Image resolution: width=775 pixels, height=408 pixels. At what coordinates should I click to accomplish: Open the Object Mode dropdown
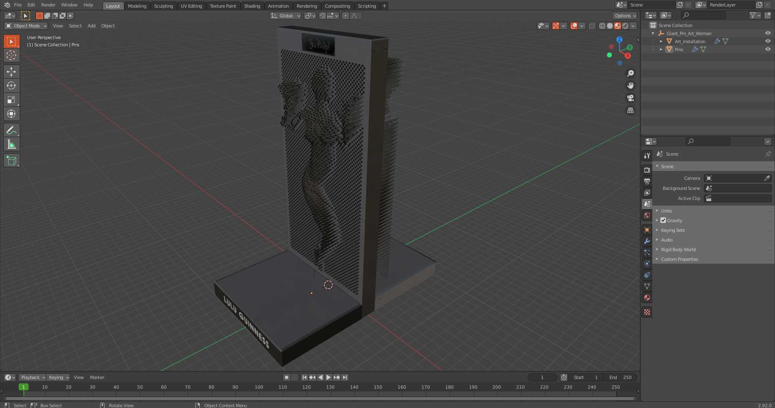tap(26, 26)
